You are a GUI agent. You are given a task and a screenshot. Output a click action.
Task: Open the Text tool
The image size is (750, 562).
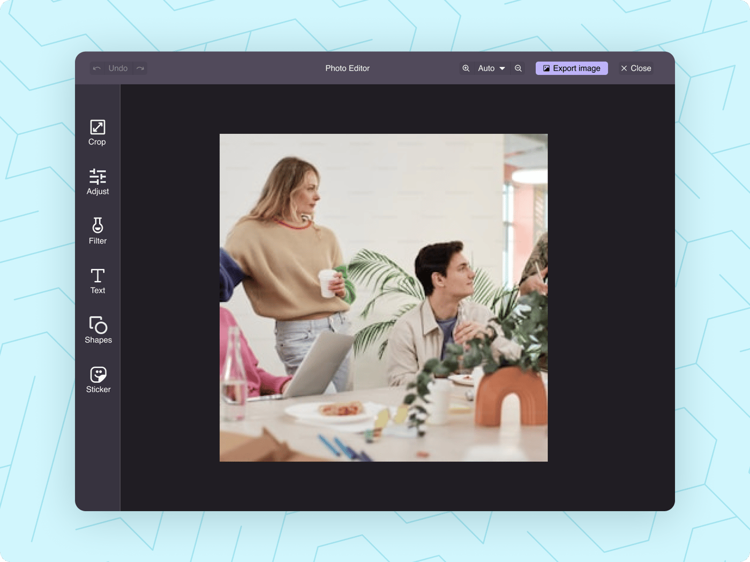pos(97,280)
